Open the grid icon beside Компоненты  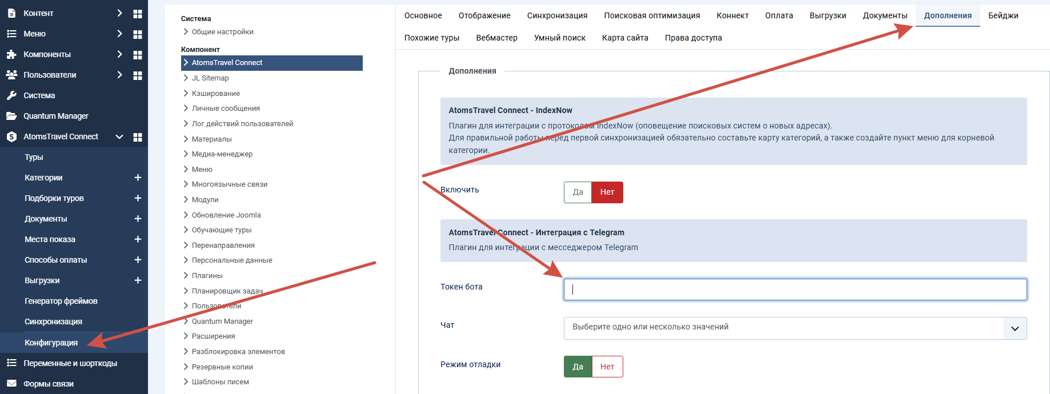point(138,55)
